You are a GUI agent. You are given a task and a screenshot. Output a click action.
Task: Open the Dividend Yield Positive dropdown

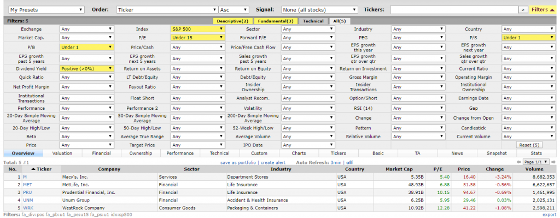[x=87, y=68]
